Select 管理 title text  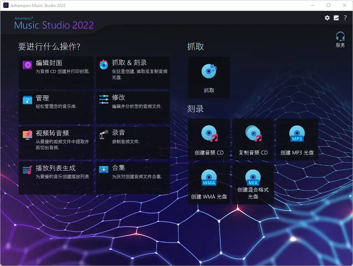[42, 98]
